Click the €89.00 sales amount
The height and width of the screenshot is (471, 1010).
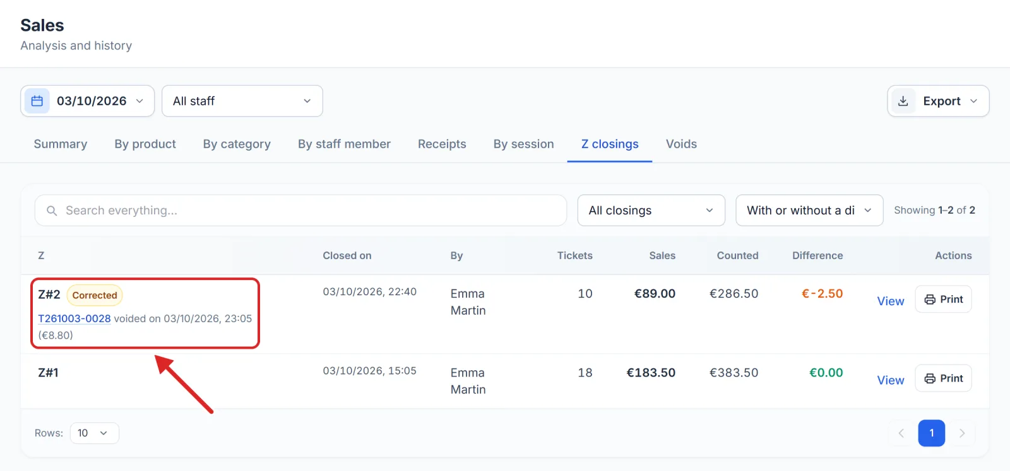pyautogui.click(x=655, y=294)
